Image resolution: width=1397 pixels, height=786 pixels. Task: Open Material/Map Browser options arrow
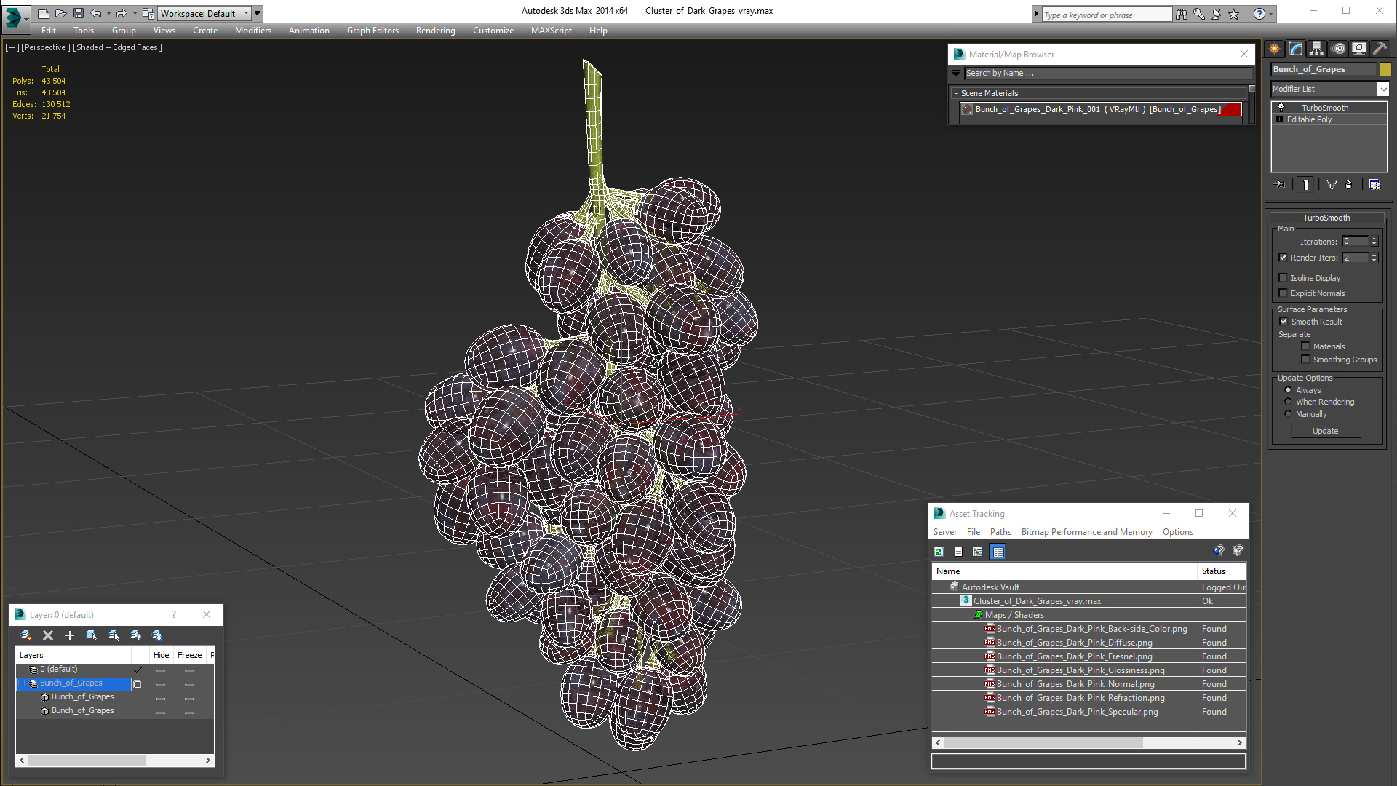click(x=955, y=73)
